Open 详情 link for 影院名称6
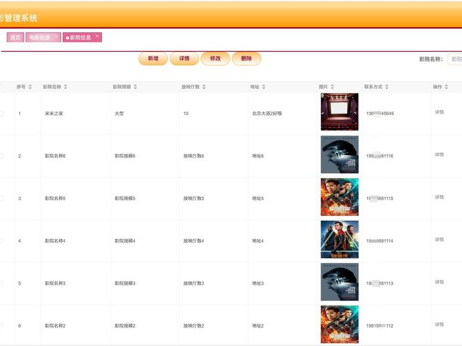 pyautogui.click(x=439, y=155)
